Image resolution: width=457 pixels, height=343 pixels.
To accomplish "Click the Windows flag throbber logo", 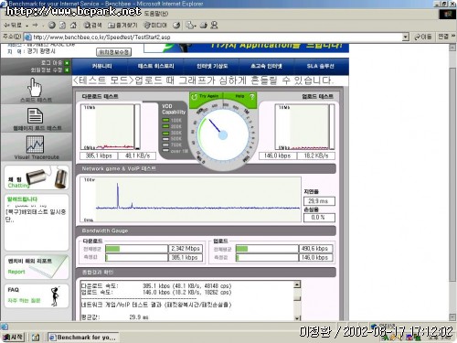I will coord(447,14).
